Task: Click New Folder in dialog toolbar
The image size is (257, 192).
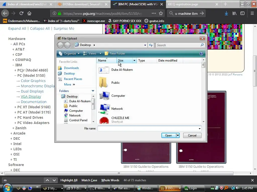Action: (115, 53)
